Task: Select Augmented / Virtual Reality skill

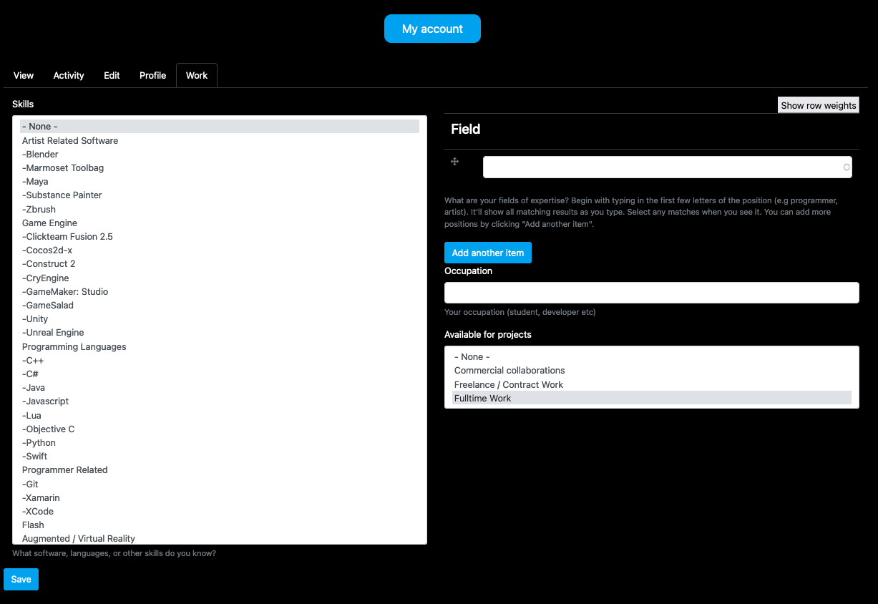Action: [x=220, y=539]
